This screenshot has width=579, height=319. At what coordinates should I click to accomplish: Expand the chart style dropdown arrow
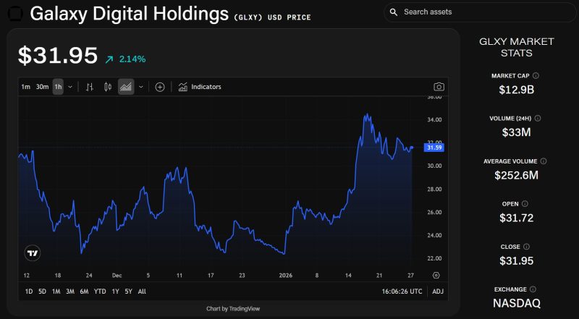pos(140,87)
